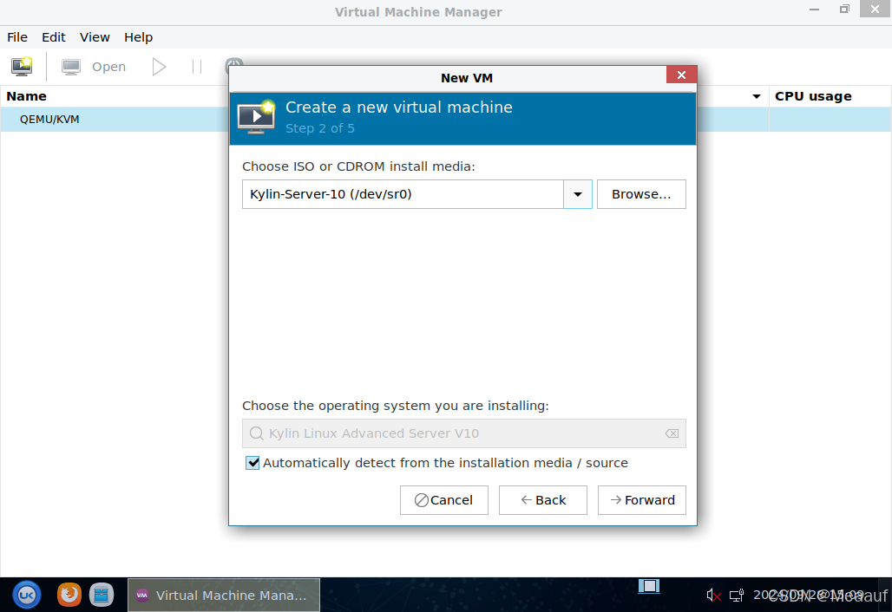Open the File menu

(17, 37)
